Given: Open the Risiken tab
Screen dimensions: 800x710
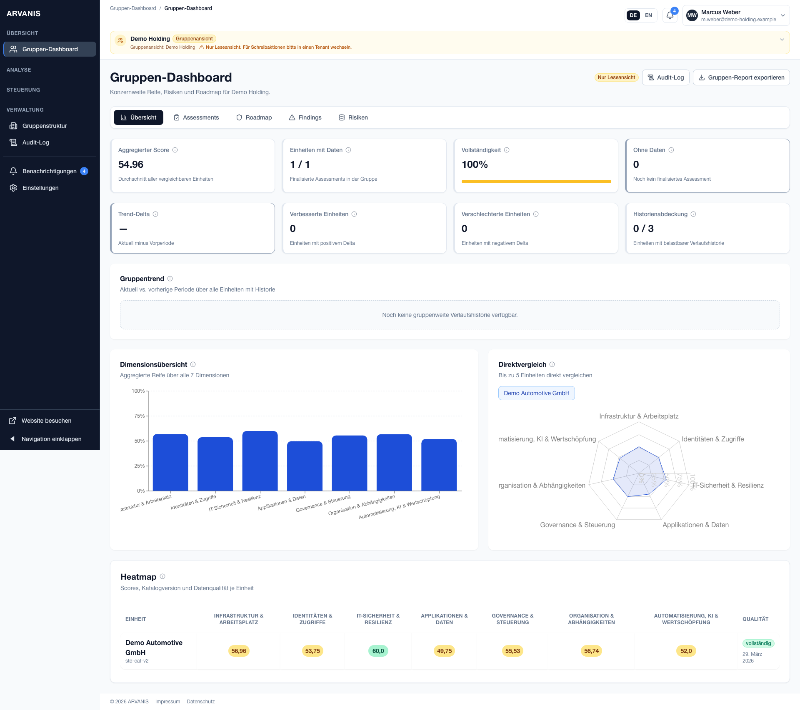Looking at the screenshot, I should [353, 117].
